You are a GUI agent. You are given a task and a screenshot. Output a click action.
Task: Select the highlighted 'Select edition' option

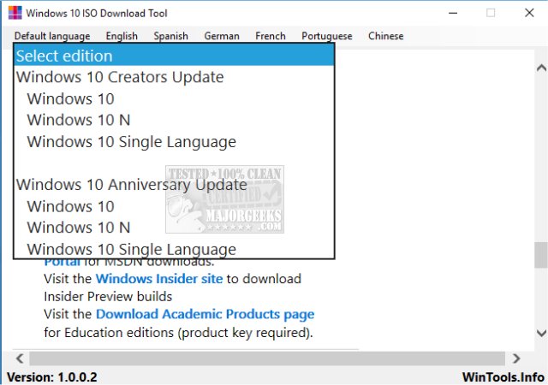tap(174, 56)
